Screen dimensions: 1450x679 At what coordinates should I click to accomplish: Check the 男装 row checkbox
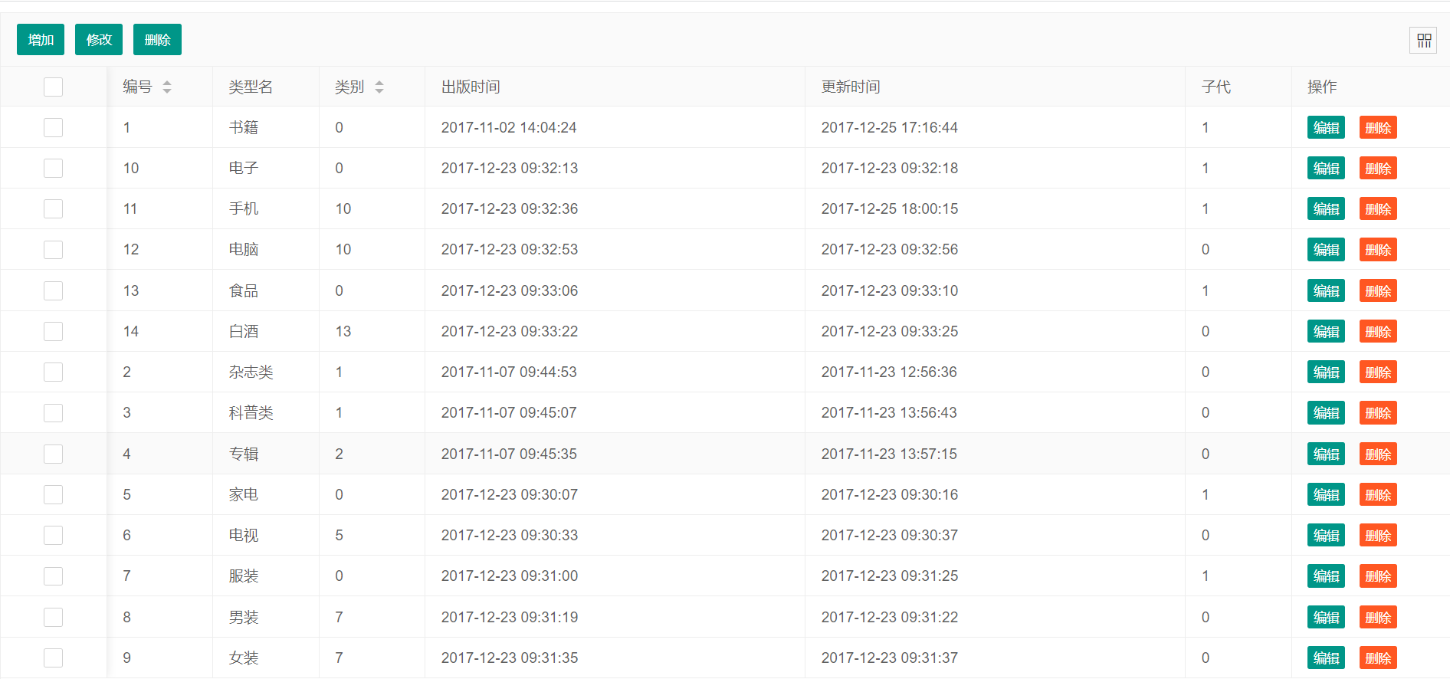pos(54,617)
